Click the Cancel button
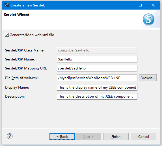Image resolution: width=162 pixels, height=146 pixels. point(144,136)
